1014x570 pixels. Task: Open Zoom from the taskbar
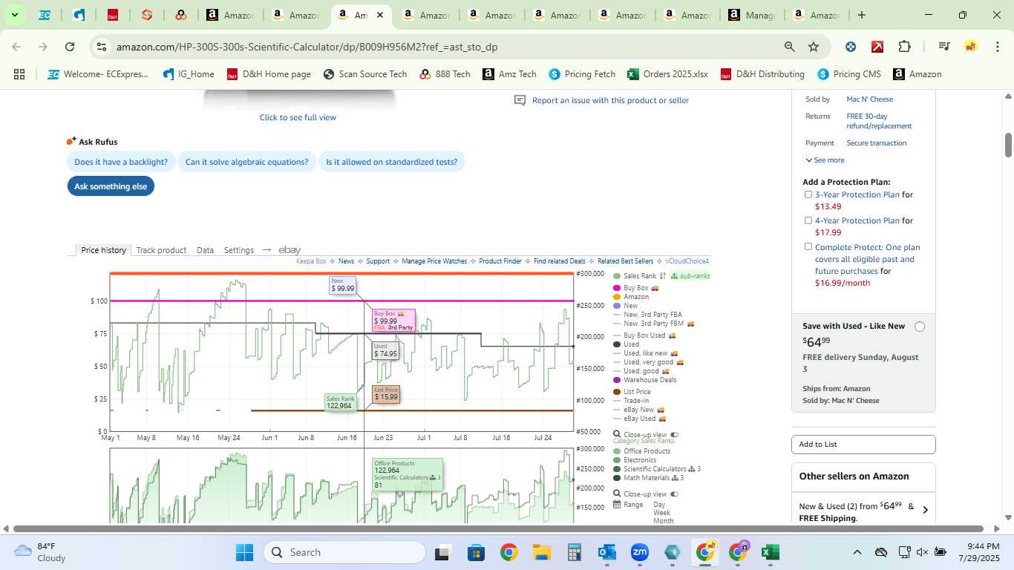pyautogui.click(x=640, y=552)
